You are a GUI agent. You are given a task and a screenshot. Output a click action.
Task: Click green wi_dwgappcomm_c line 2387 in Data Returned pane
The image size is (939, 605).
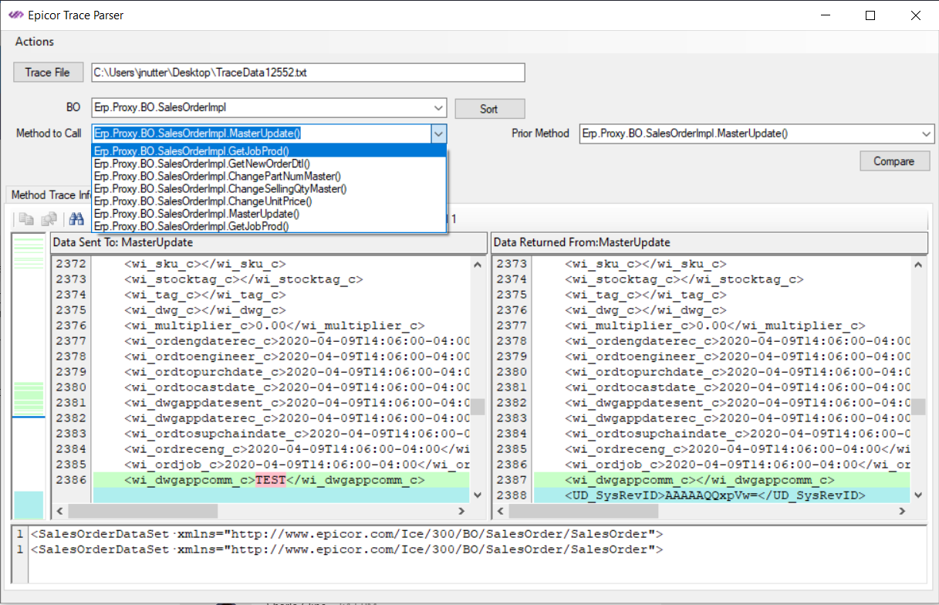click(700, 480)
